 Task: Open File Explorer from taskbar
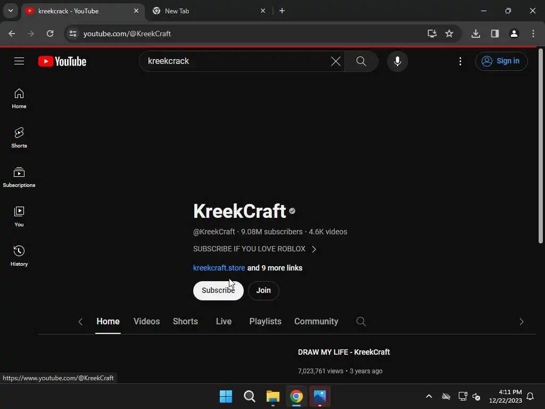tap(273, 396)
